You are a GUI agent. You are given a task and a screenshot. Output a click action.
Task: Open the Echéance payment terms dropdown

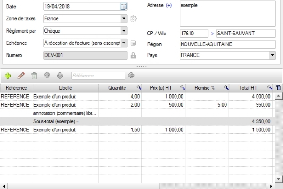tap(124, 43)
